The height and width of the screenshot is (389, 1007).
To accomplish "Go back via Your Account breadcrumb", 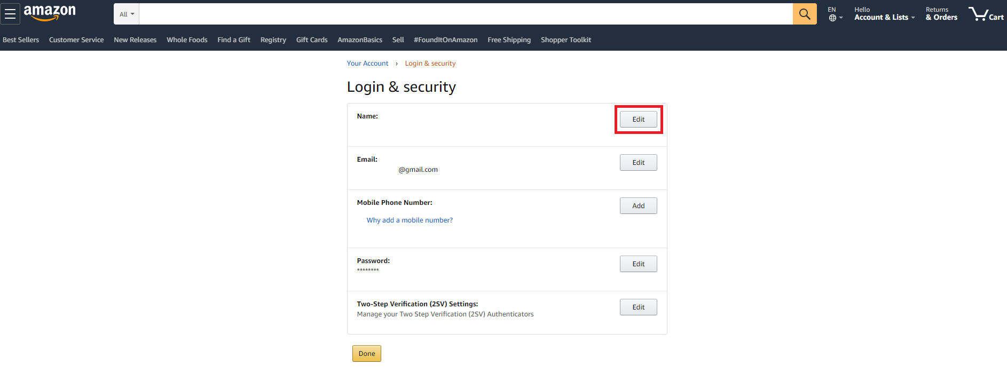I will (x=367, y=63).
